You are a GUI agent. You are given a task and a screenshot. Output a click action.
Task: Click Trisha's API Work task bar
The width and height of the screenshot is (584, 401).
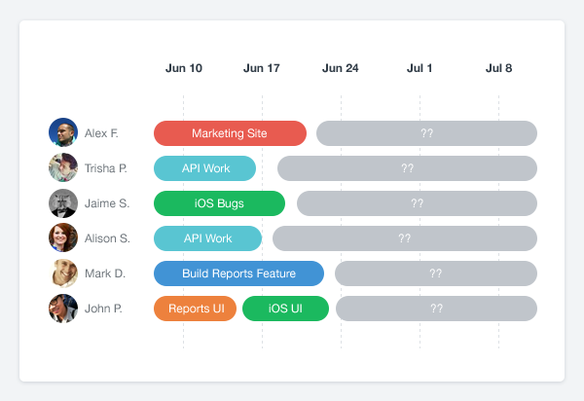click(x=204, y=168)
